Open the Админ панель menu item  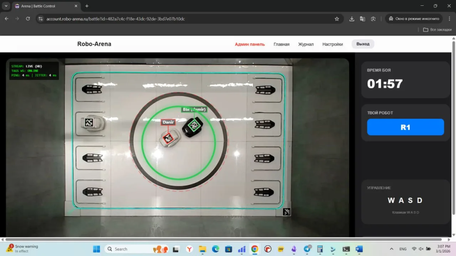(x=250, y=44)
